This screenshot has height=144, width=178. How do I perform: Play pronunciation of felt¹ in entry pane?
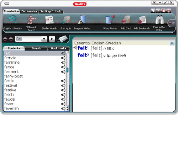click(75, 48)
